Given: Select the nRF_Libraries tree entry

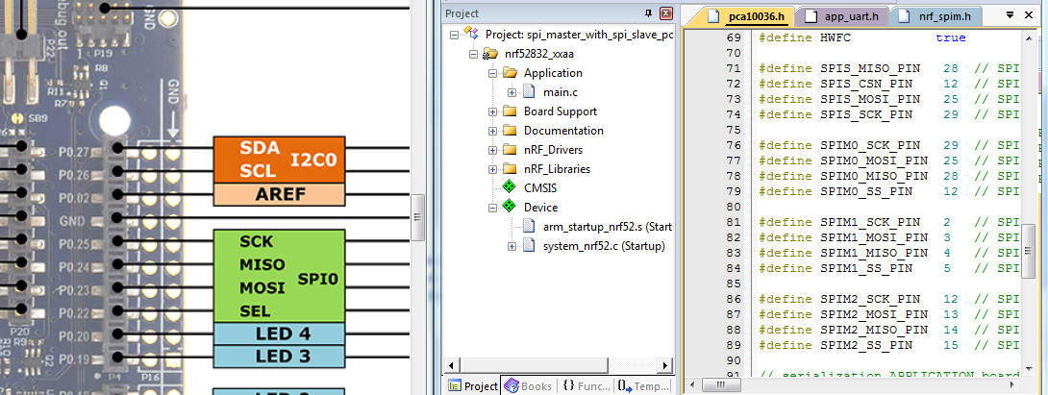Looking at the screenshot, I should pos(557,169).
